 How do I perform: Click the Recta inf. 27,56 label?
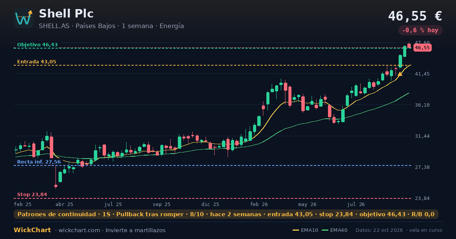click(39, 162)
